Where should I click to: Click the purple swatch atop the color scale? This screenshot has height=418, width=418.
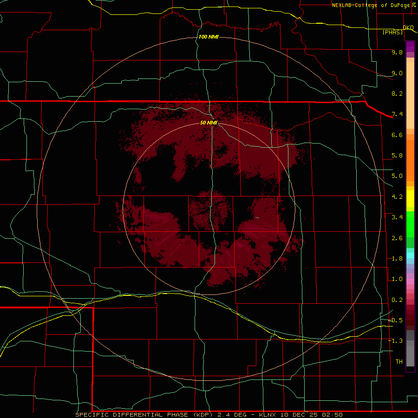point(410,46)
